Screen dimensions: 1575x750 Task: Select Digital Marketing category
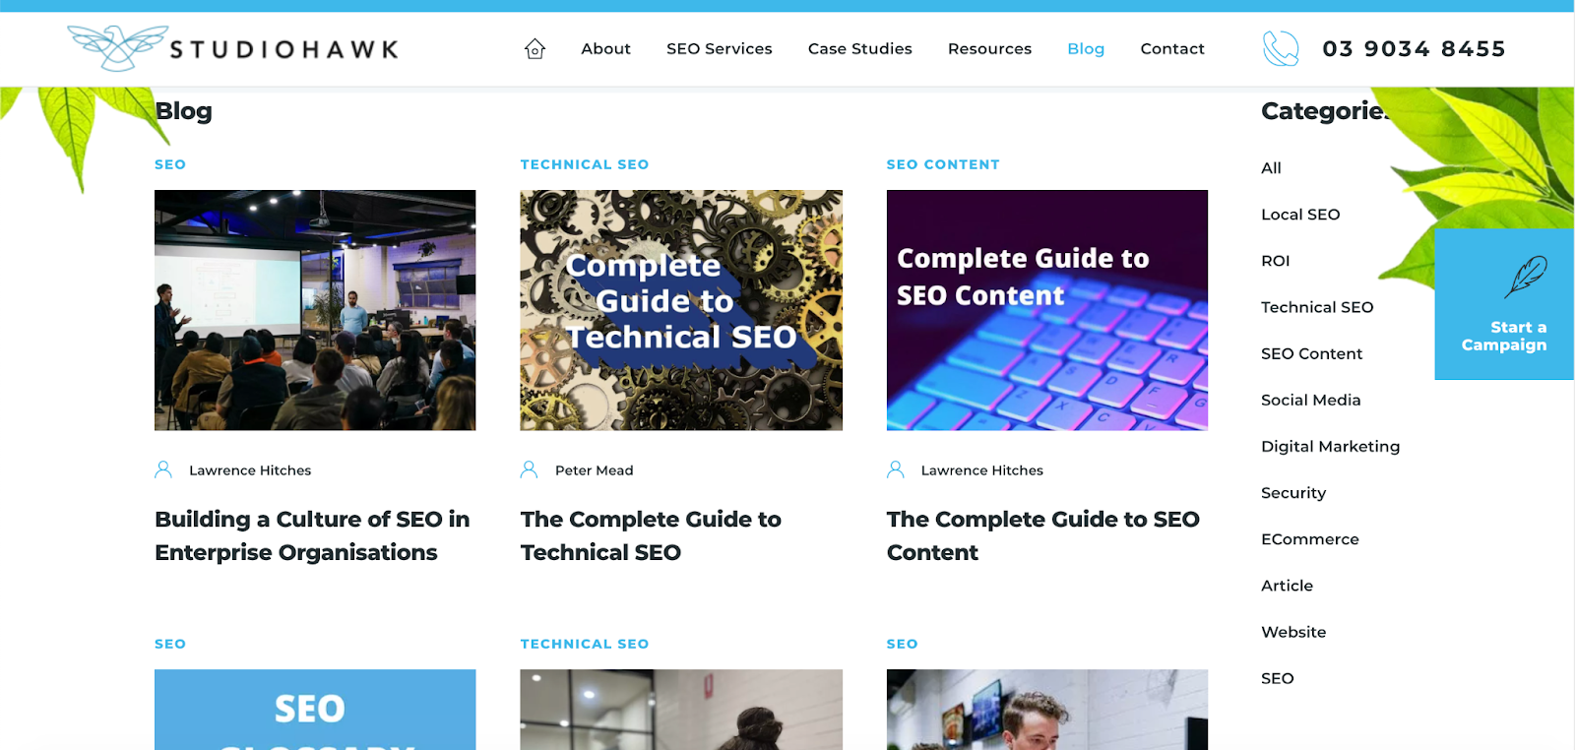[1330, 446]
